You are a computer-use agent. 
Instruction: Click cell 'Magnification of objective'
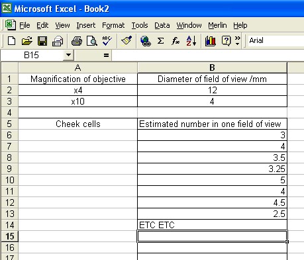click(x=77, y=79)
